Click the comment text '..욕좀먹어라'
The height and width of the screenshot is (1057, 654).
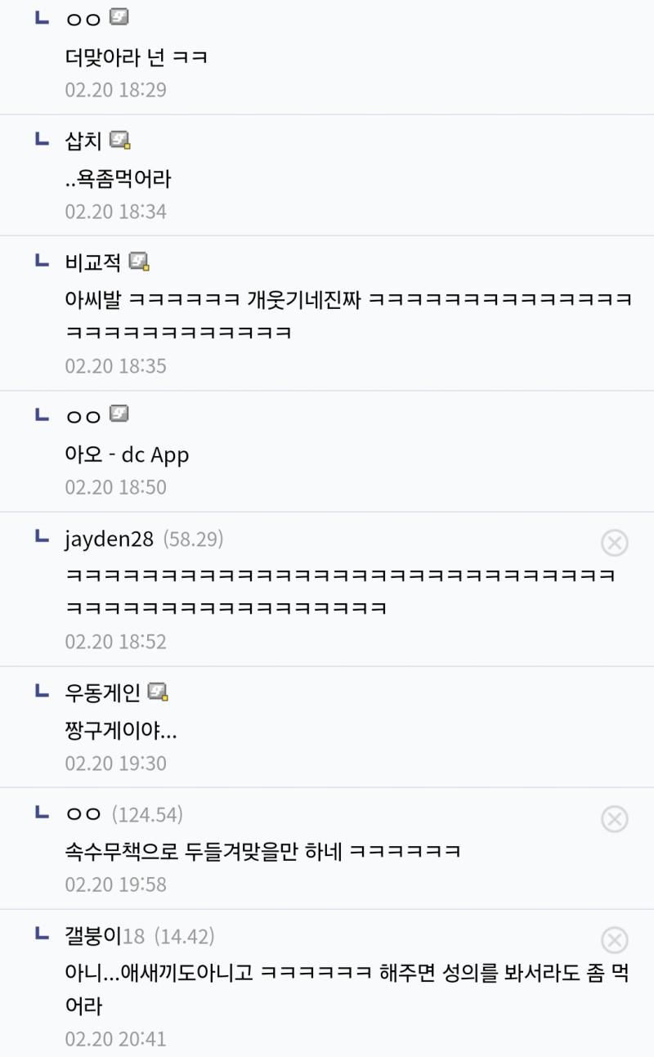pyautogui.click(x=118, y=177)
